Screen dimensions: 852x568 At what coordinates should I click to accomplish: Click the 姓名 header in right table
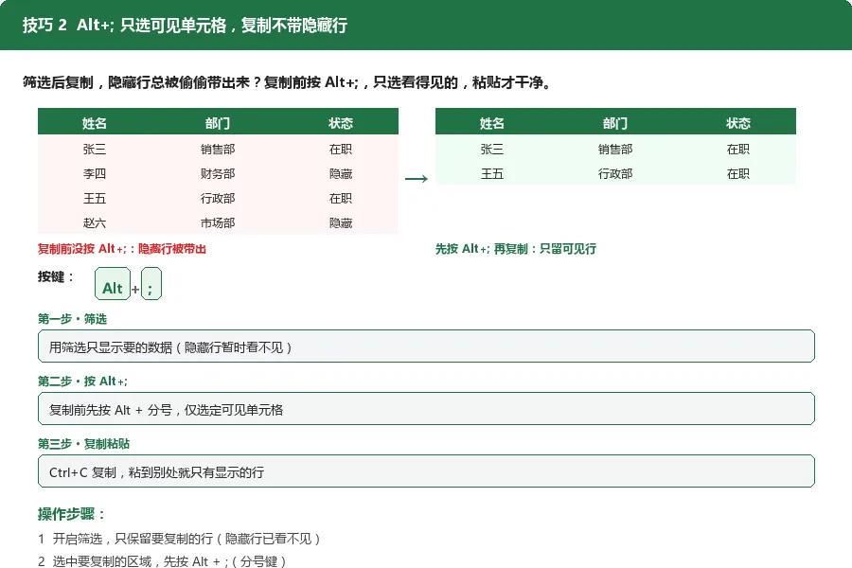(491, 123)
